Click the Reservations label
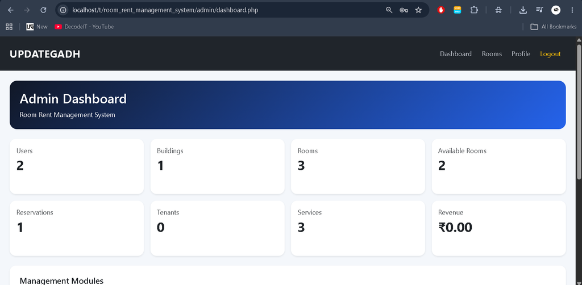Screen dimensions: 582x285 [35, 212]
